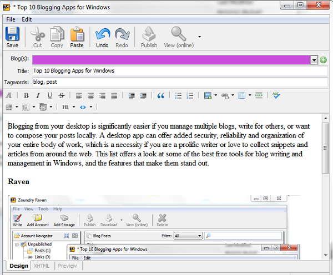The image size is (333, 275).
Task: Insert horizontal line break icon
Action: (x=259, y=95)
